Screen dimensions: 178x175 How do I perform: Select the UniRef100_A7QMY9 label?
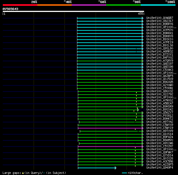[160, 61]
